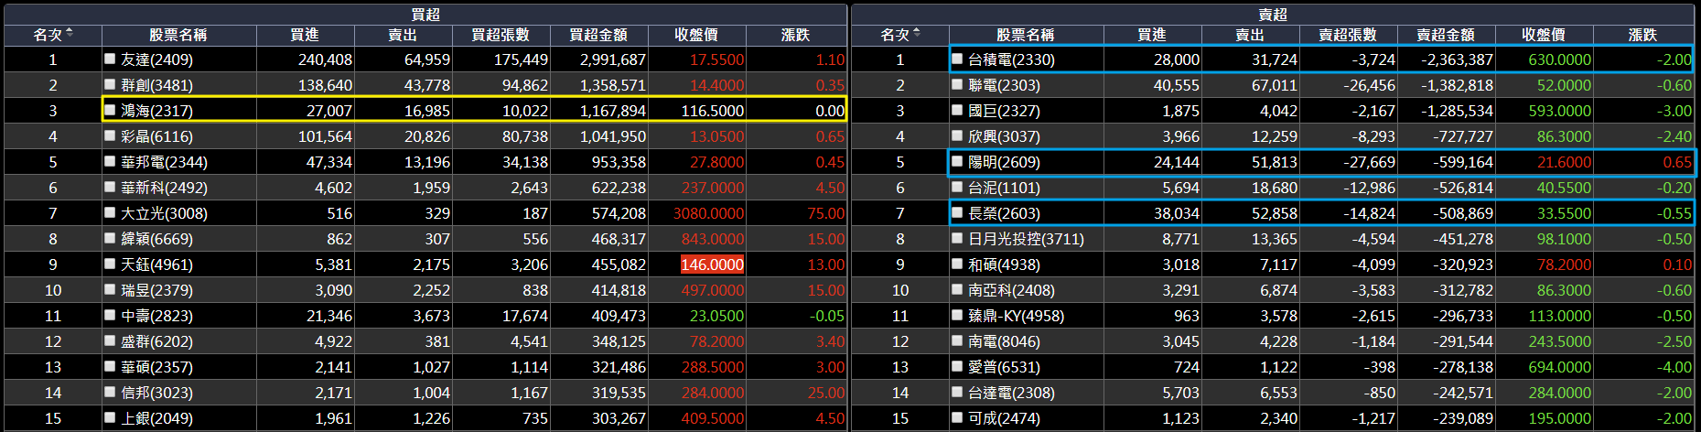Click the 賣超金額 column header

pyautogui.click(x=1446, y=35)
